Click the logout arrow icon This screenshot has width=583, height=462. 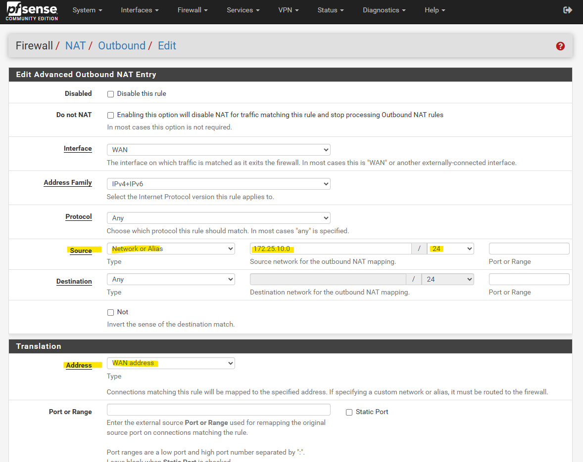point(568,10)
